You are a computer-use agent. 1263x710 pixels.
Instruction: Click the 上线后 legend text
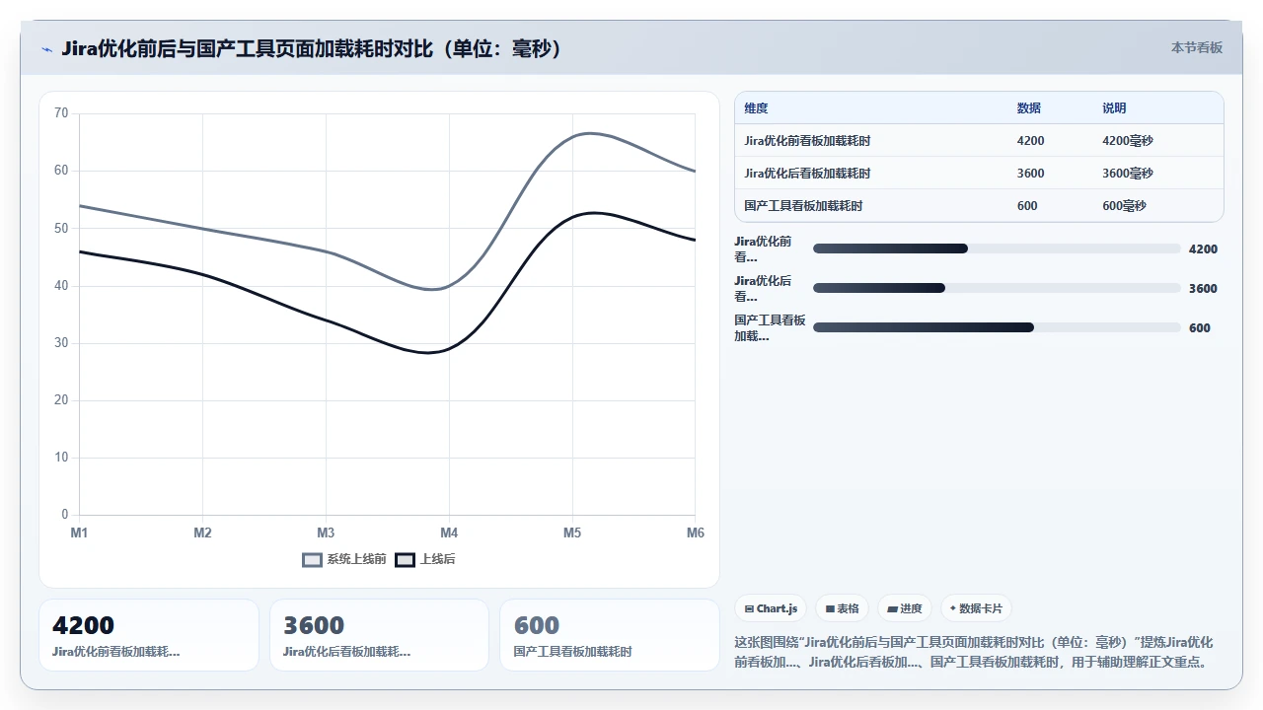point(438,559)
